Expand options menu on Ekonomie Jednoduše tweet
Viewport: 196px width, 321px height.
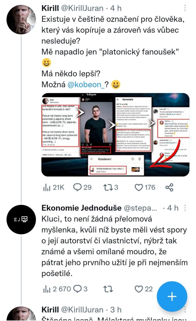point(186,208)
